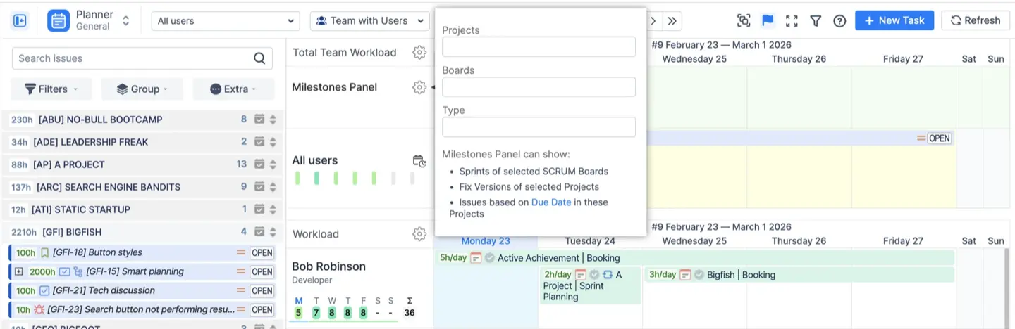
Task: Follow the Due Date link
Action: (551, 202)
